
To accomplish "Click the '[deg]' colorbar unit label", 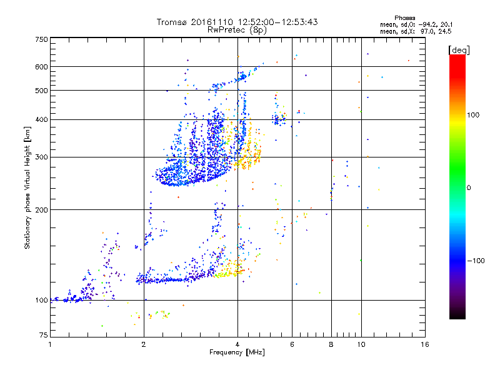I will coord(459,50).
